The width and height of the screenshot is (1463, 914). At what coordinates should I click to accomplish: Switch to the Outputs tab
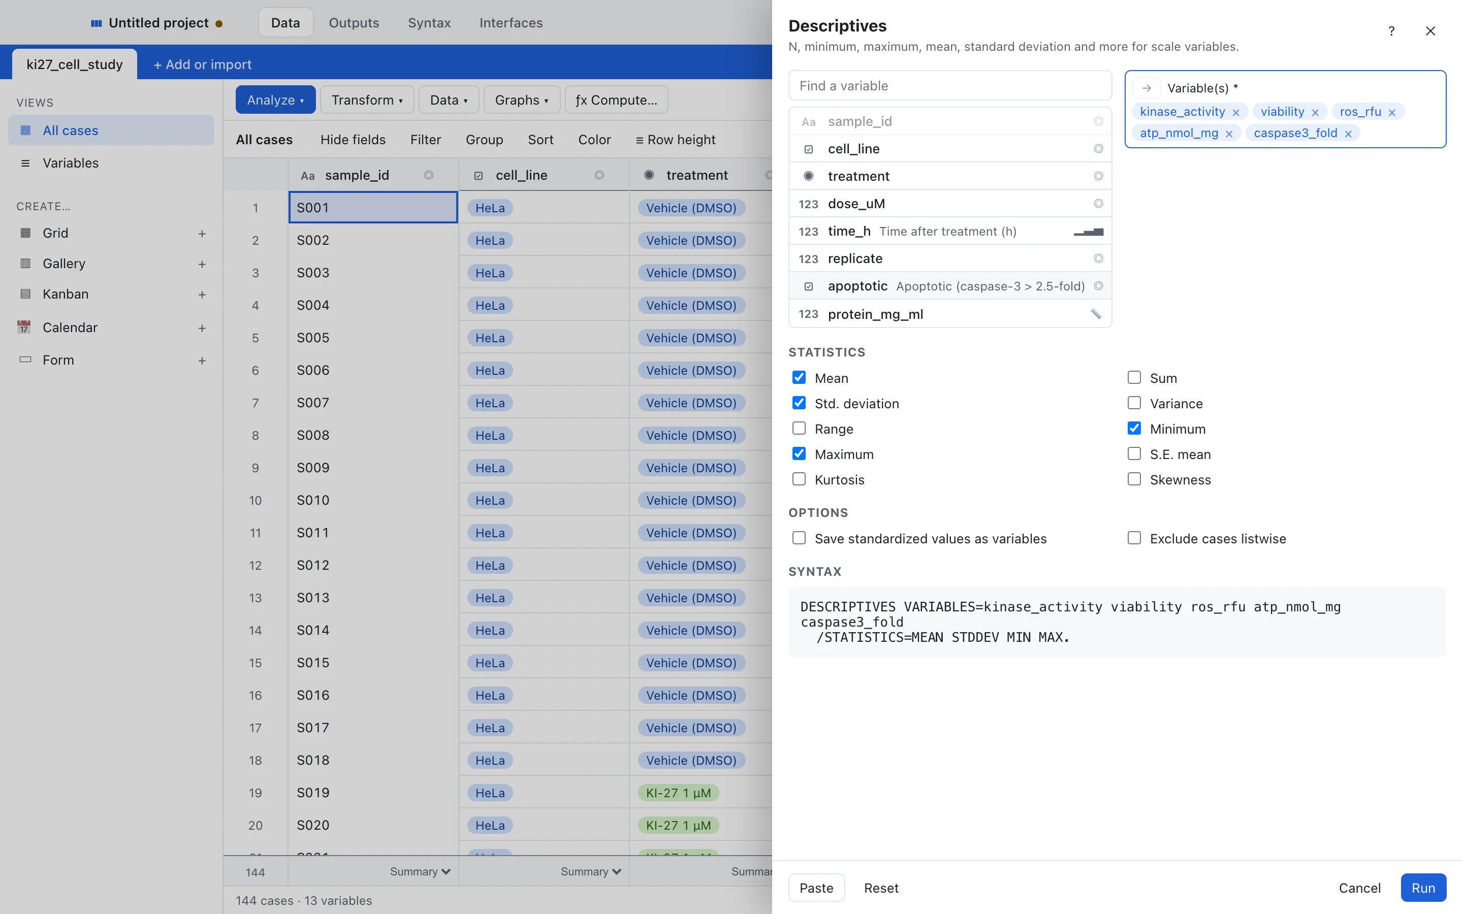point(354,23)
